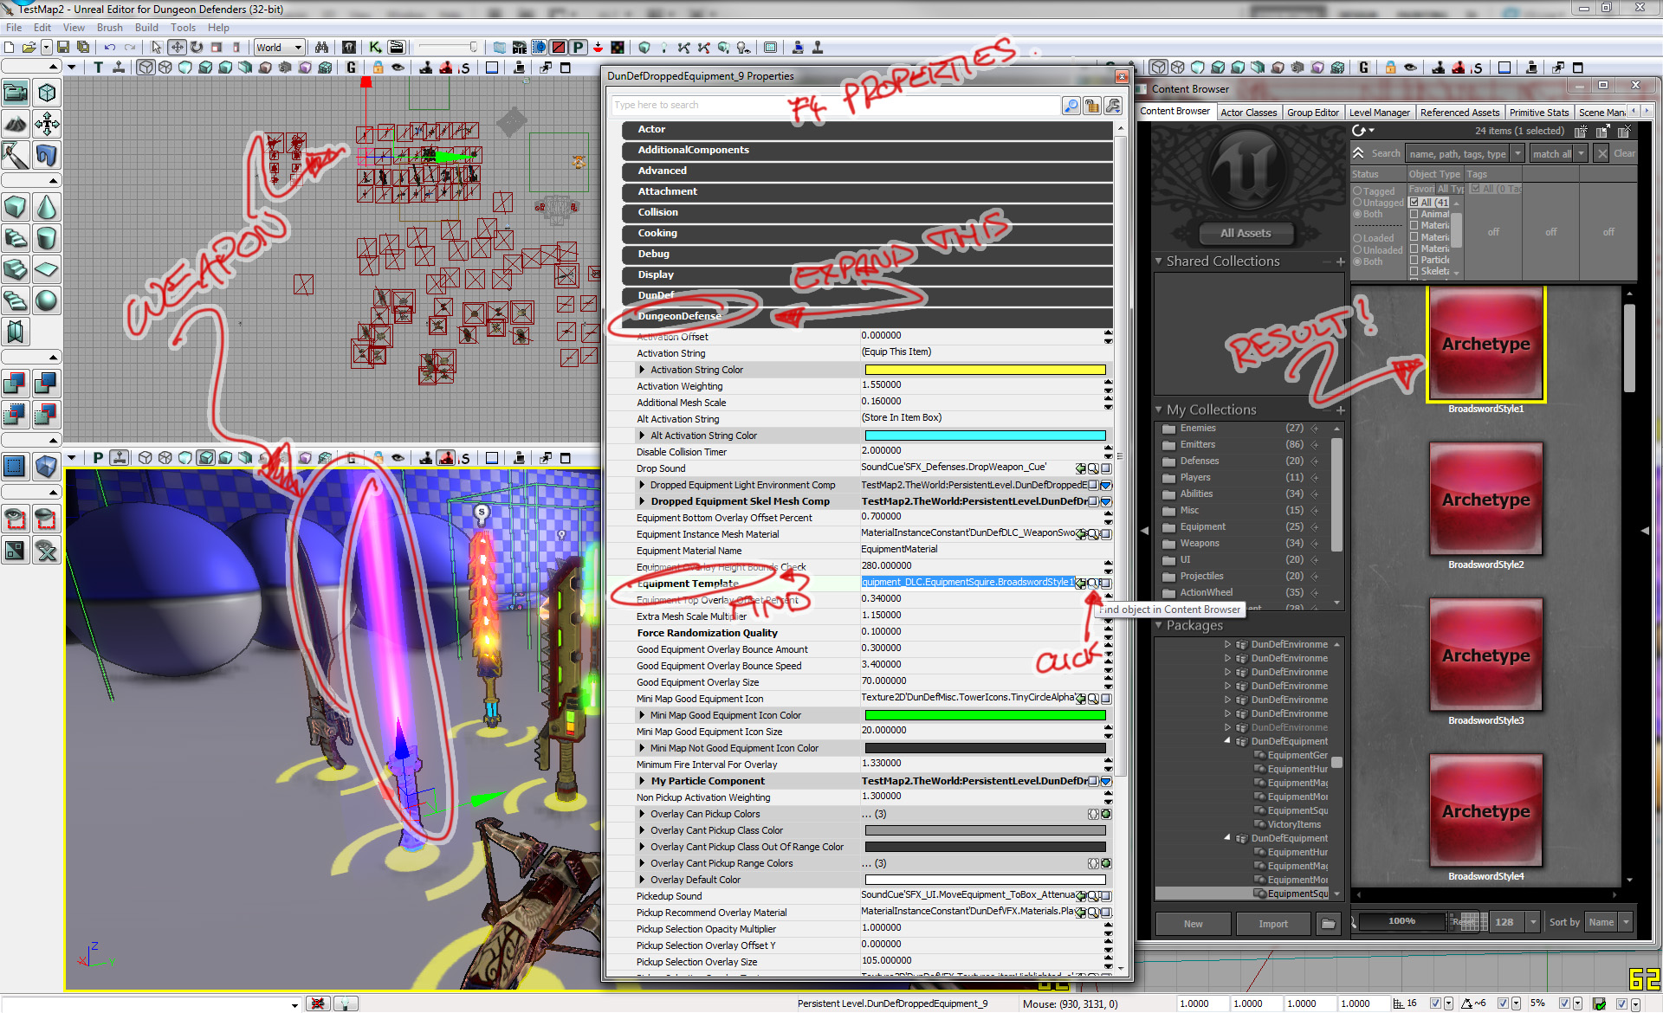Viewport: 1663px width, 1013px height.
Task: Expand the Collision property category
Action: click(867, 212)
